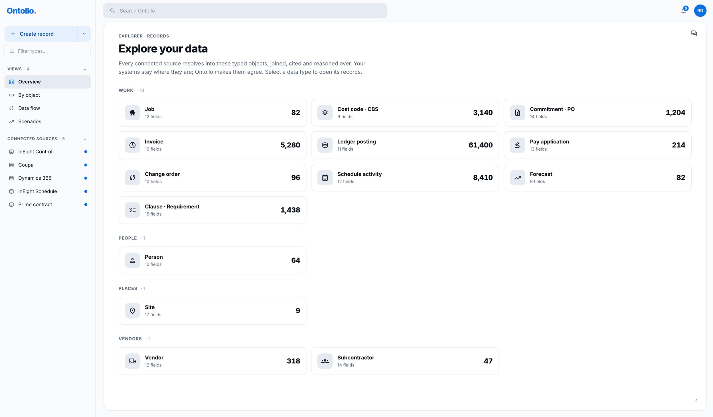Click the Ledger posting count 61,400

pos(481,145)
